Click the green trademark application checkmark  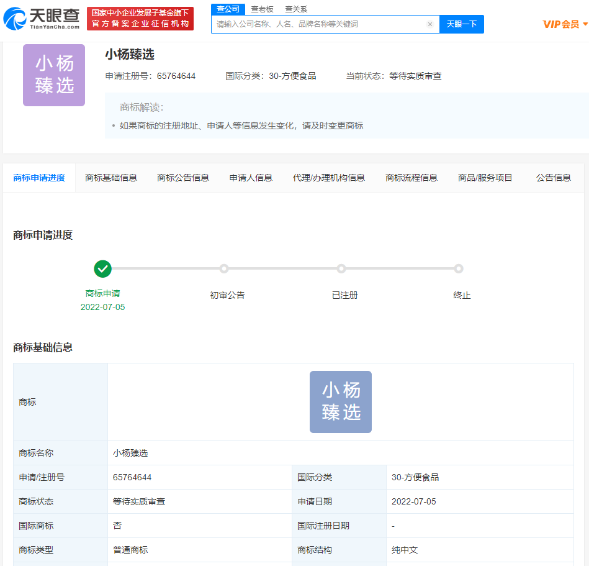coord(102,269)
